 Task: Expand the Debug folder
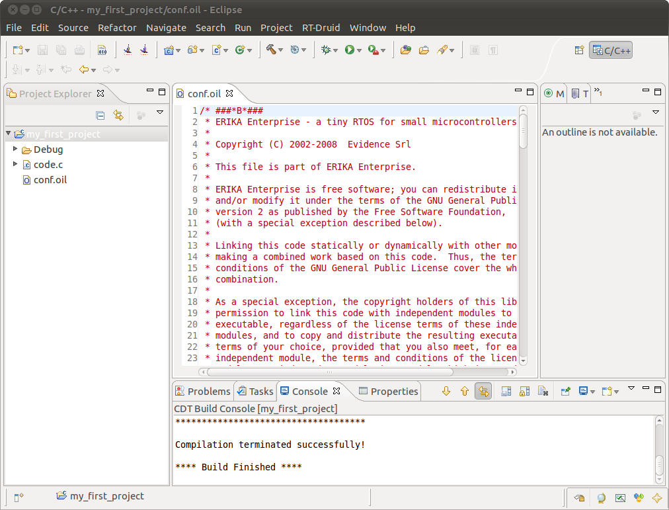point(15,149)
